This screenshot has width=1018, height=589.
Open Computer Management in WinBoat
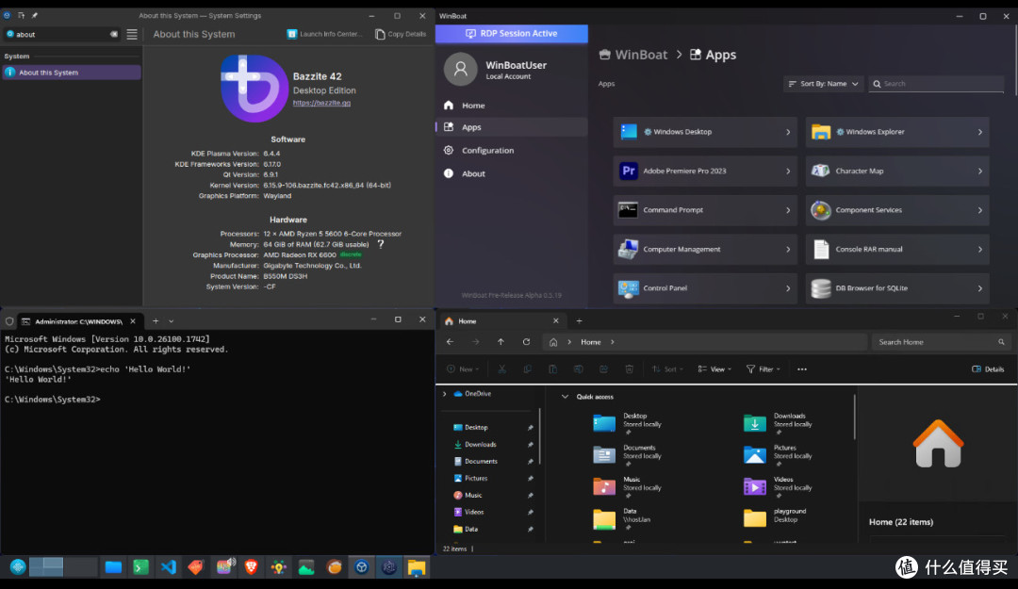click(x=705, y=249)
